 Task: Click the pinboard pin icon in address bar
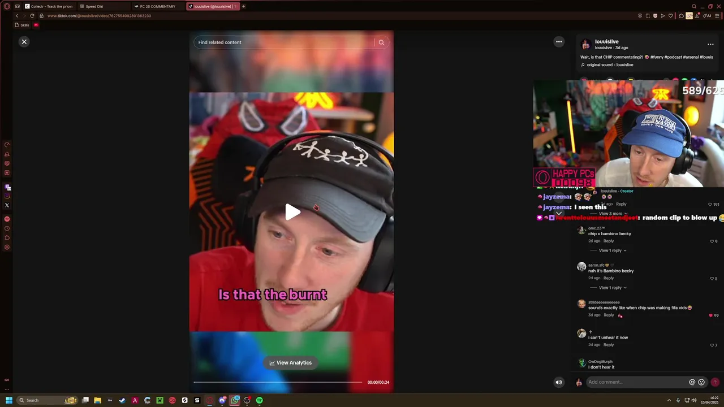[640, 16]
